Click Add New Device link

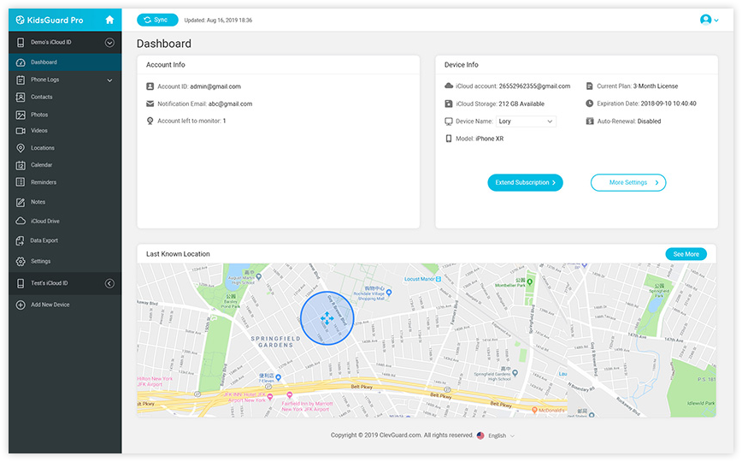[x=50, y=305]
